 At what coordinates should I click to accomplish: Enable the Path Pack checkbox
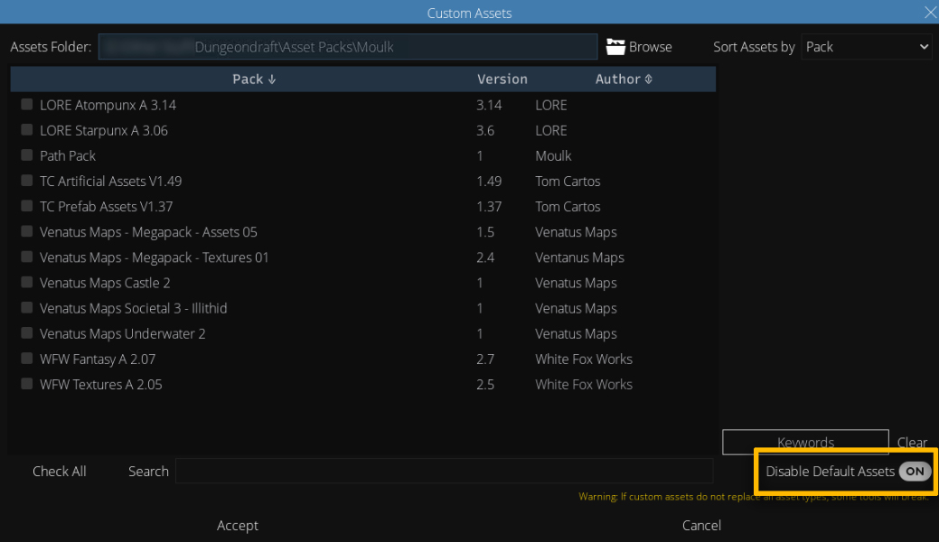pos(27,155)
